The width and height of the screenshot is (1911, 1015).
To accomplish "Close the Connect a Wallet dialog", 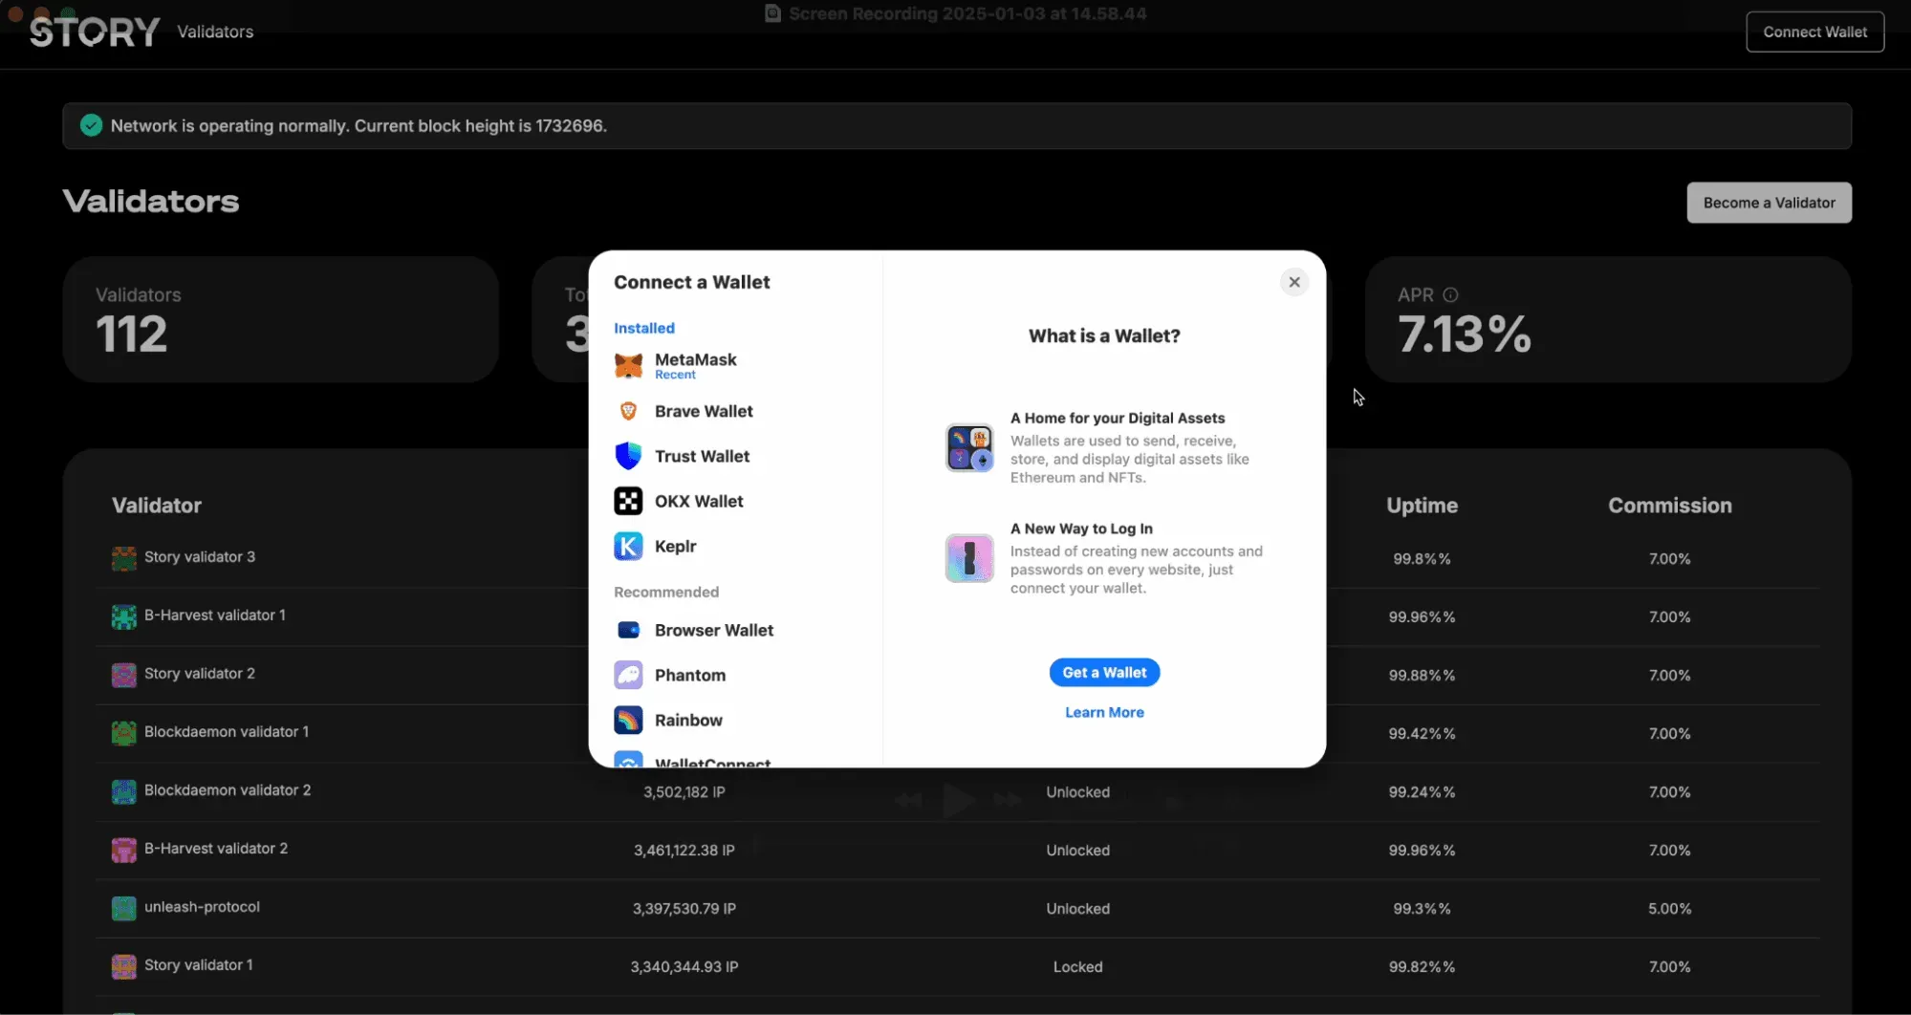I will tap(1294, 282).
